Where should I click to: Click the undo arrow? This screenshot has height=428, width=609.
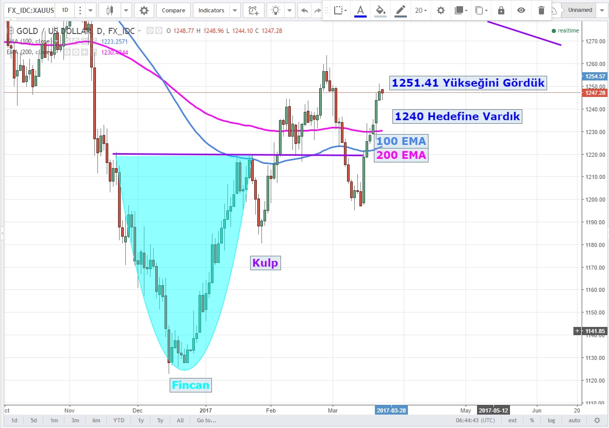[x=305, y=10]
